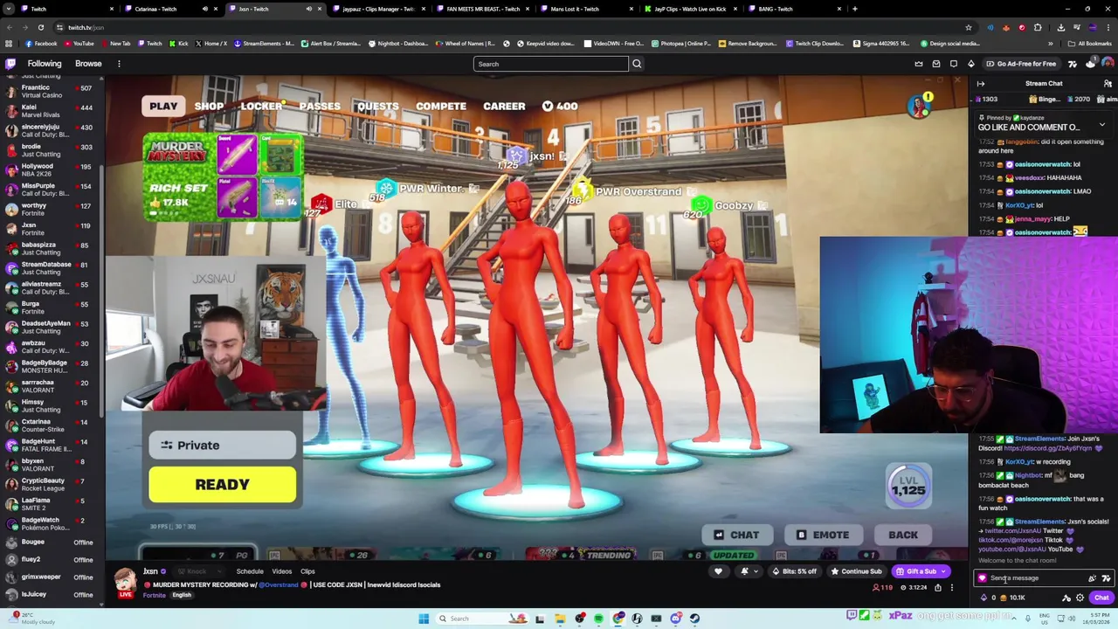
Task: Open chat settings gear
Action: (x=1080, y=598)
